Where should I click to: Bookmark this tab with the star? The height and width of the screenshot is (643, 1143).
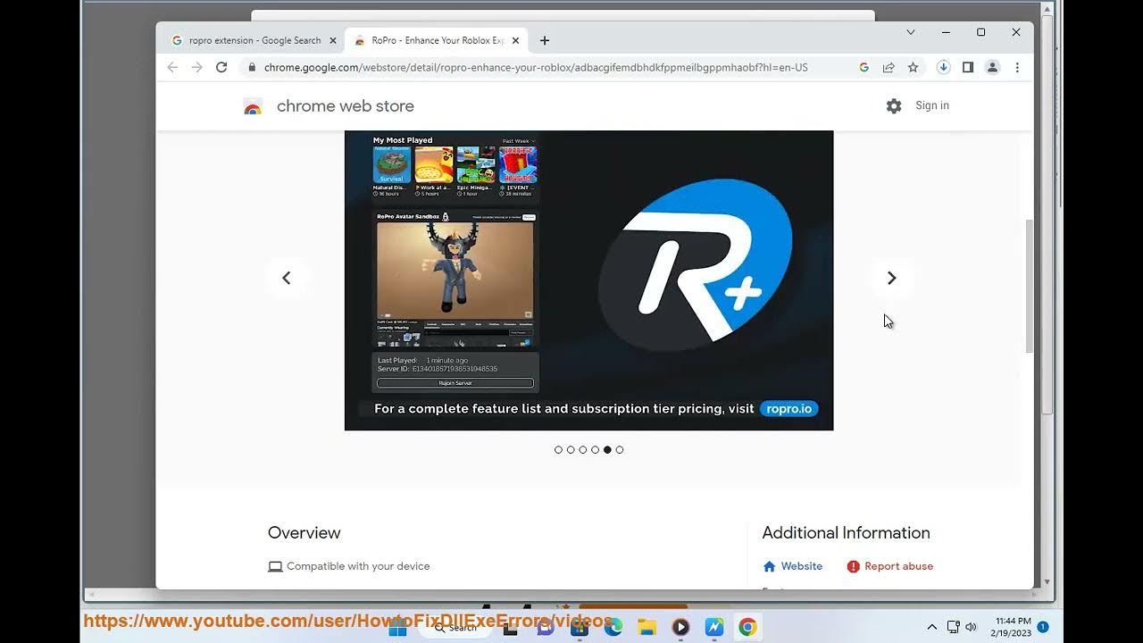click(x=913, y=67)
